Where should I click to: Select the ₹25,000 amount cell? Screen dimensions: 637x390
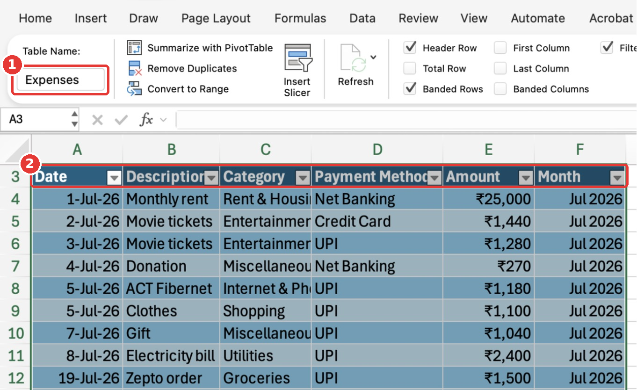489,199
